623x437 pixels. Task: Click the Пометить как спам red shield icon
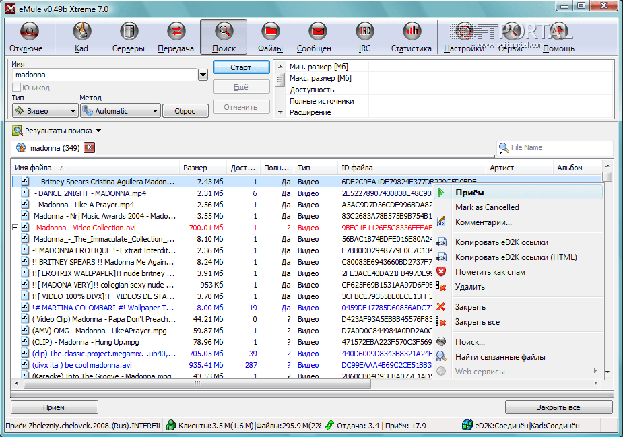pos(441,272)
